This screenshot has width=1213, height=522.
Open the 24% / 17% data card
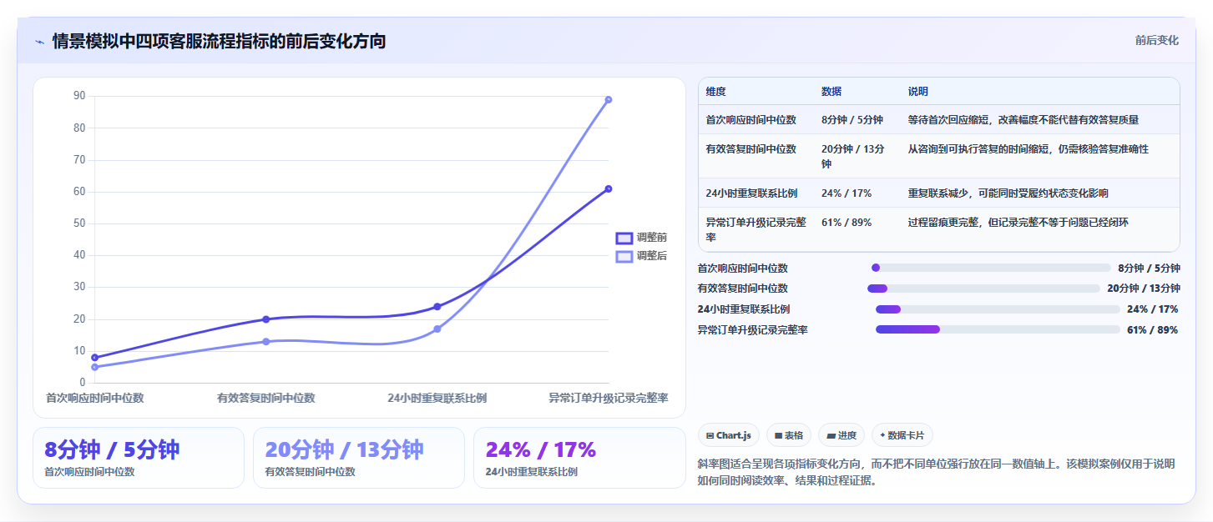click(579, 458)
